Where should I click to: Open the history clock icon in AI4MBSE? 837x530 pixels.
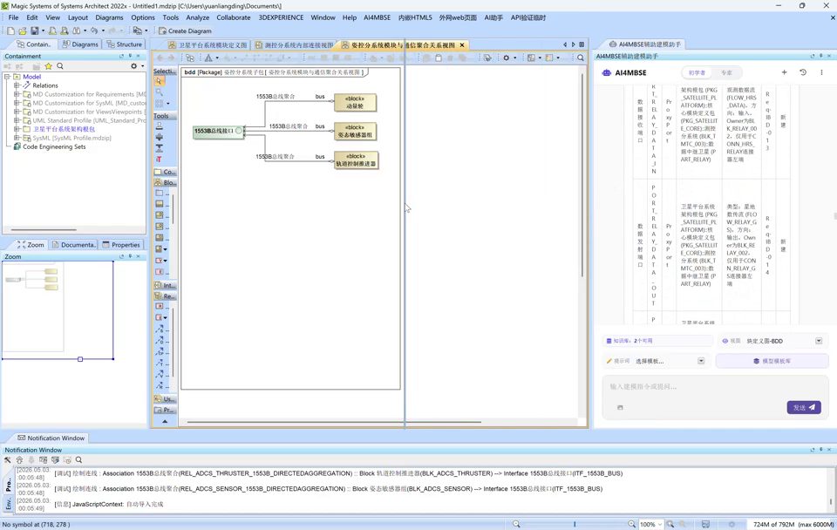click(x=803, y=72)
